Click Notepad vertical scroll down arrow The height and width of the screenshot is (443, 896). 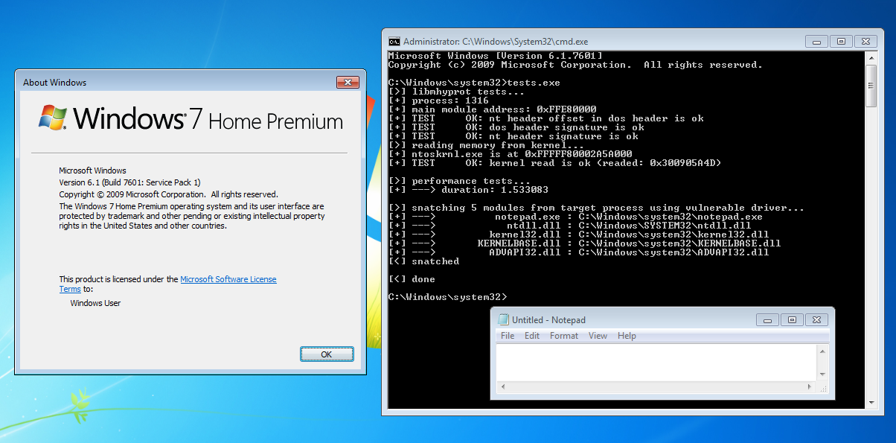coord(822,375)
